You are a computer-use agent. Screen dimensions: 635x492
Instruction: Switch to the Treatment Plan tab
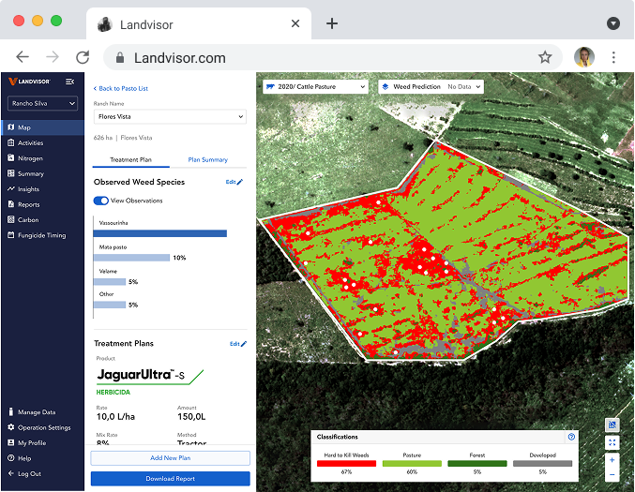[130, 160]
